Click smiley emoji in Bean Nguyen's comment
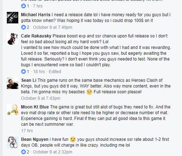The height and width of the screenshot is (156, 182). [73, 139]
